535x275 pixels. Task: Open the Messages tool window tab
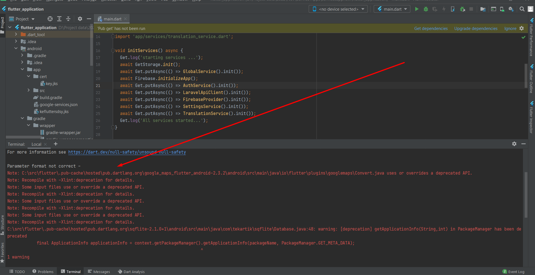(x=99, y=271)
